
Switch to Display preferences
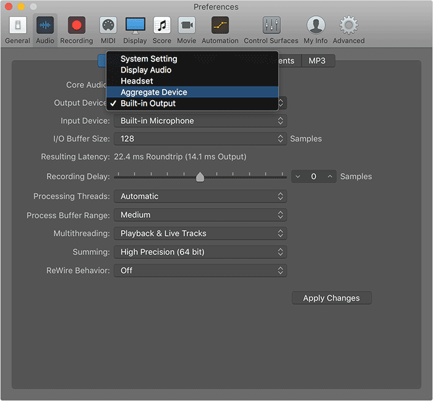coord(135,30)
